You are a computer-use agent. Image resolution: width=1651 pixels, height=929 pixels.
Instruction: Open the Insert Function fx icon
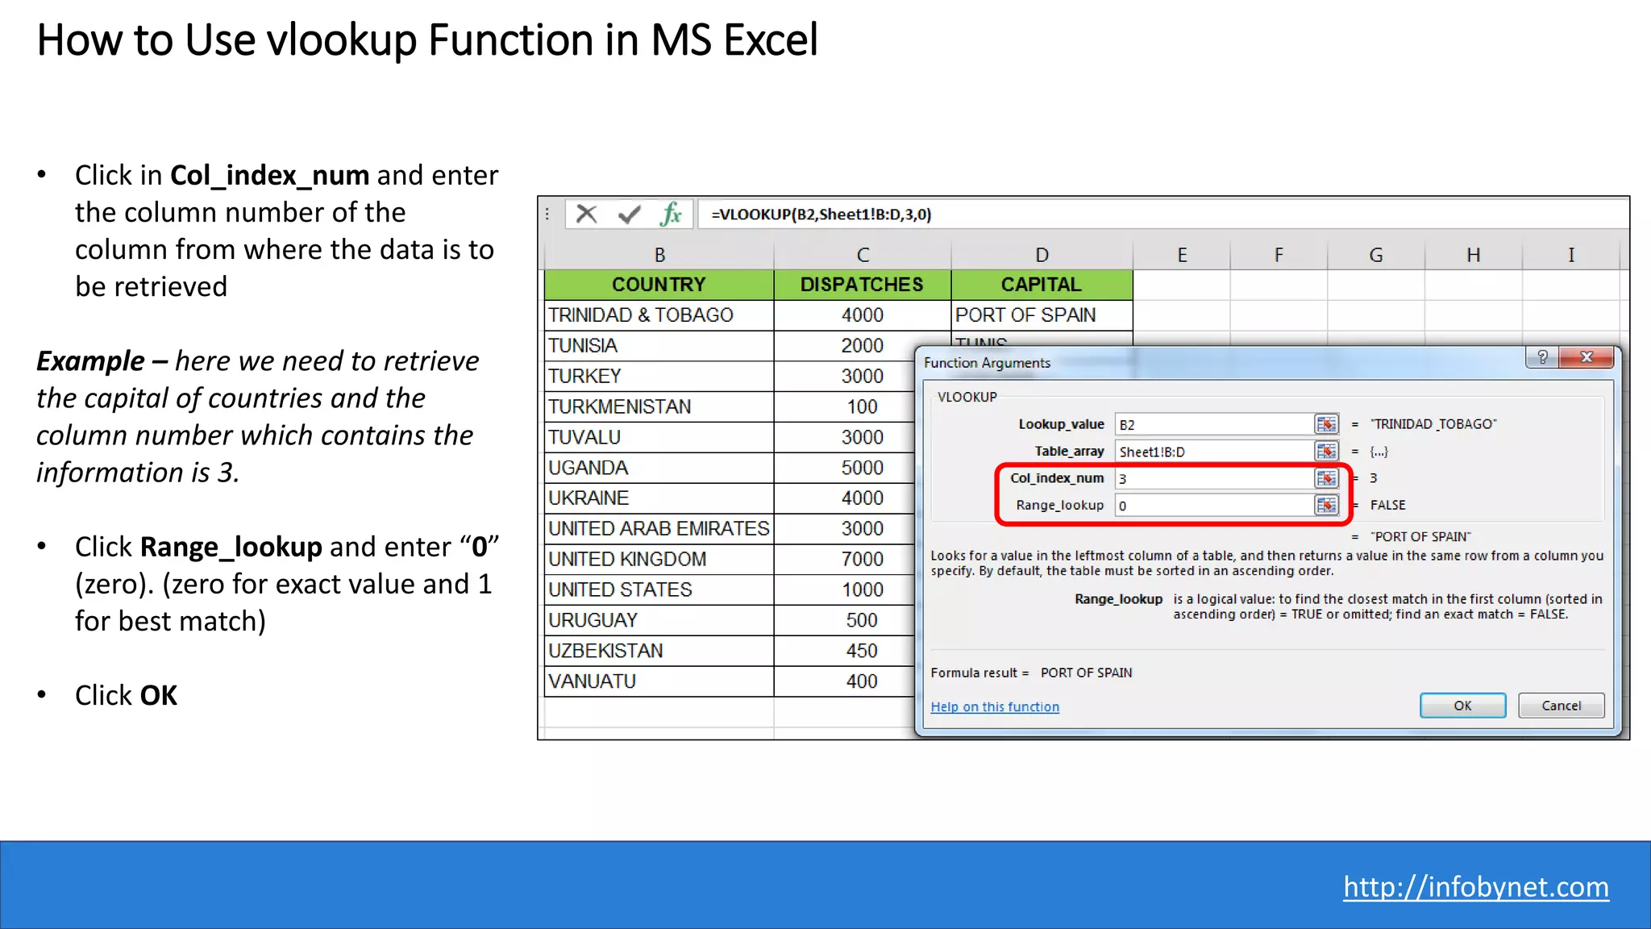coord(671,215)
